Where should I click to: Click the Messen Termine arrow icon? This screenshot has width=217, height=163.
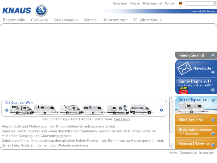[x=213, y=145]
